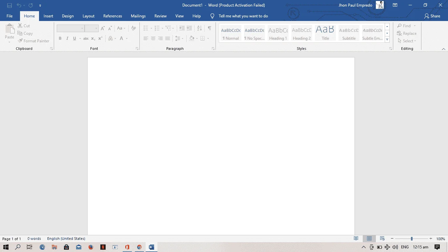
Task: Open the Borders dropdown arrow
Action: pos(208,38)
